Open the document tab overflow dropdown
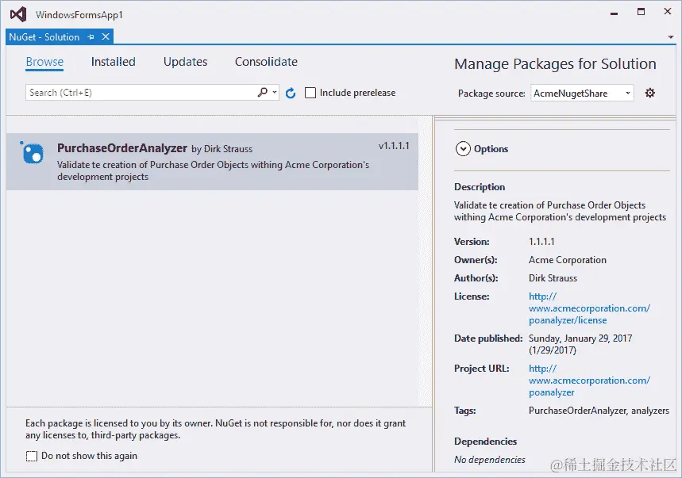Image resolution: width=682 pixels, height=478 pixels. 671,37
